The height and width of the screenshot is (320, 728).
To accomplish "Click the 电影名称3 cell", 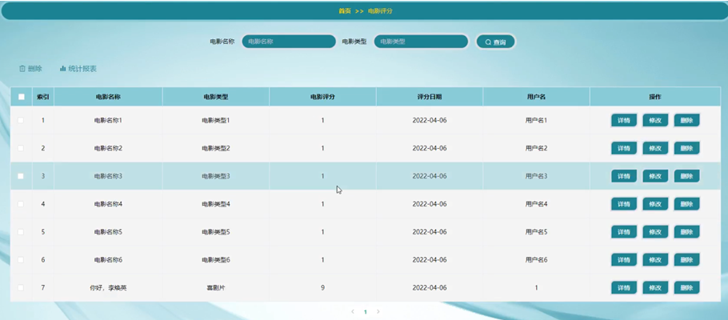I will point(108,176).
